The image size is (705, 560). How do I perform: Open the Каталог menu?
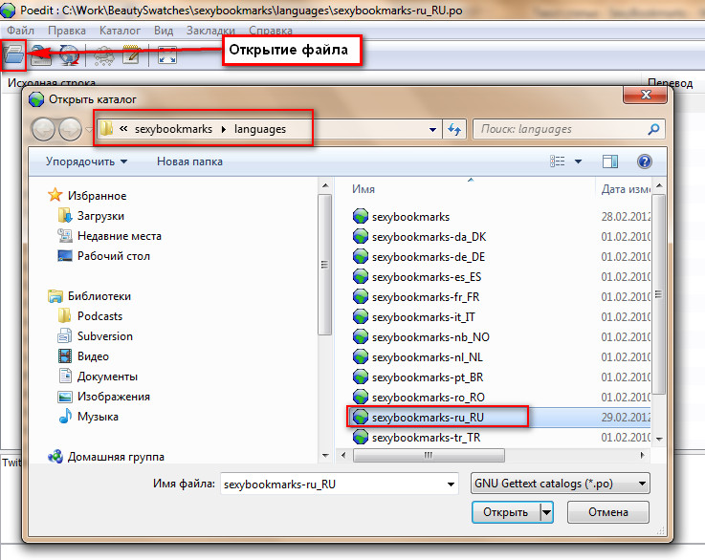tap(120, 31)
